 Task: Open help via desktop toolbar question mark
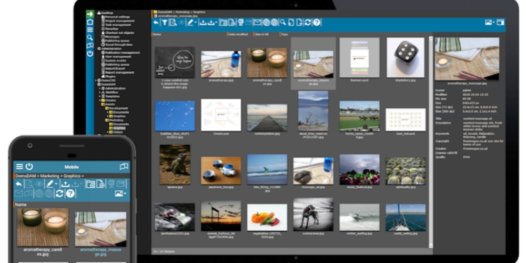pyautogui.click(x=317, y=23)
